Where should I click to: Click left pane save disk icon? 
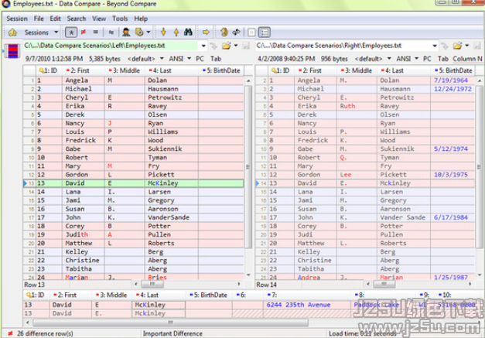[246, 46]
